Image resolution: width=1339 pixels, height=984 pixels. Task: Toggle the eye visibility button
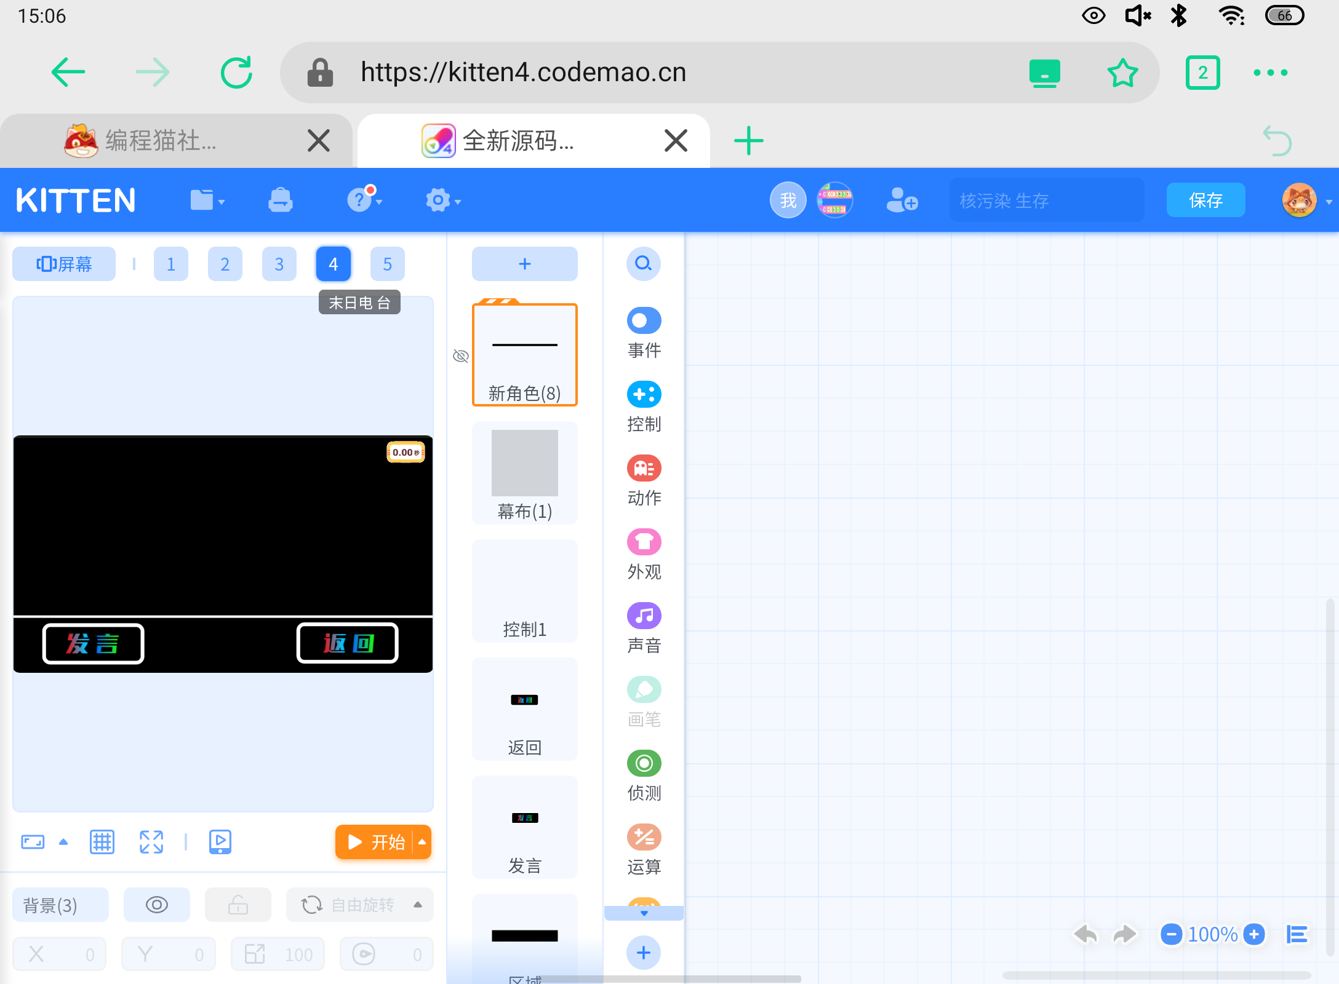pos(157,905)
